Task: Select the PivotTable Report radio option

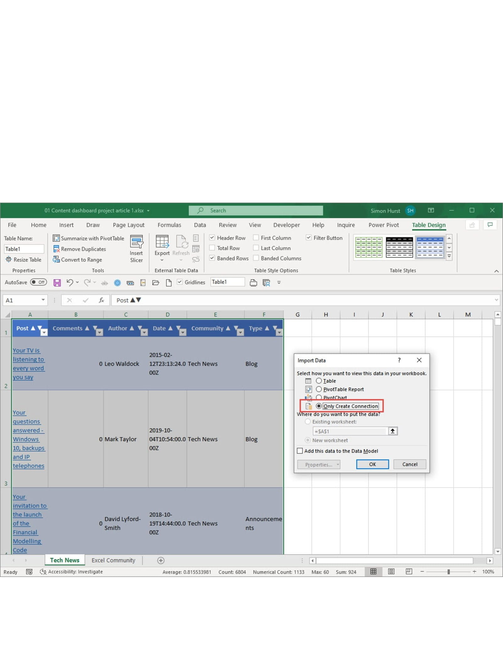Action: coord(319,389)
